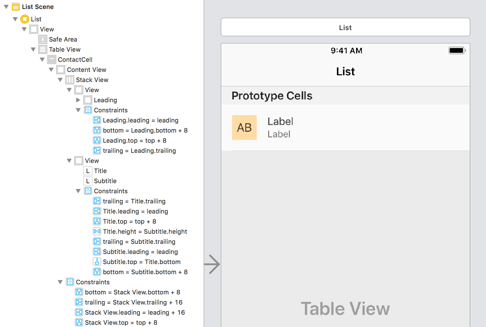Select the Title.height = Subtitle.height constraint text
Viewport: 486px width, 327px height.
(x=145, y=231)
